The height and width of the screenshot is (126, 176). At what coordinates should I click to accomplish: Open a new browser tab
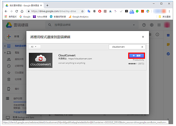tap(47, 5)
